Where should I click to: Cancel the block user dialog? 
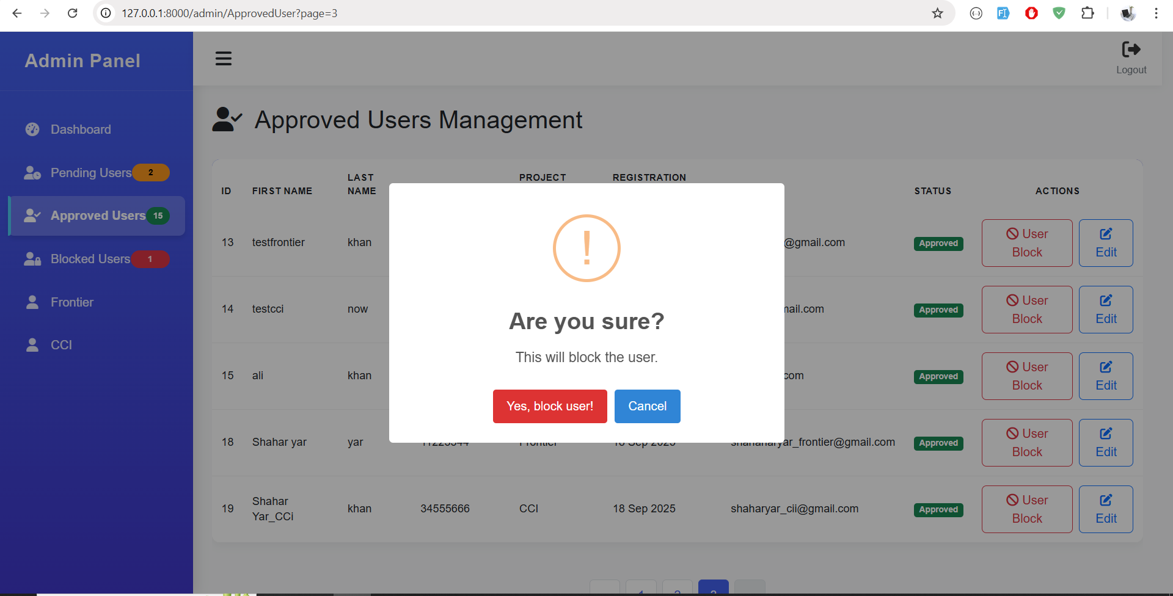pos(647,406)
